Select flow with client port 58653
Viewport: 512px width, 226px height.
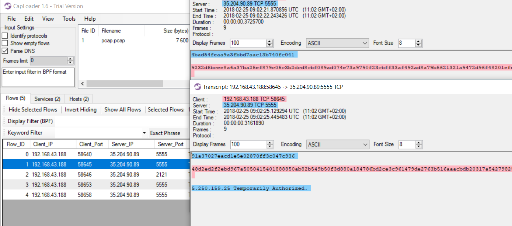click(96, 185)
